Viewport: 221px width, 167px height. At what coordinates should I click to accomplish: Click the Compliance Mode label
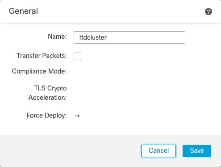point(39,71)
